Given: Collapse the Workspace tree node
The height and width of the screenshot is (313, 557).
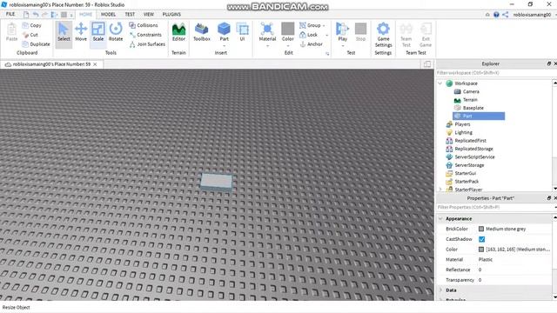Looking at the screenshot, I should 440,83.
